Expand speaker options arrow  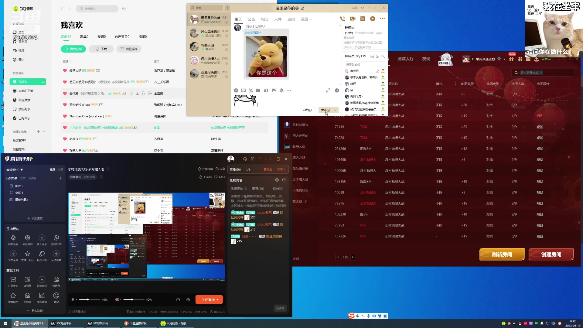tap(121, 300)
